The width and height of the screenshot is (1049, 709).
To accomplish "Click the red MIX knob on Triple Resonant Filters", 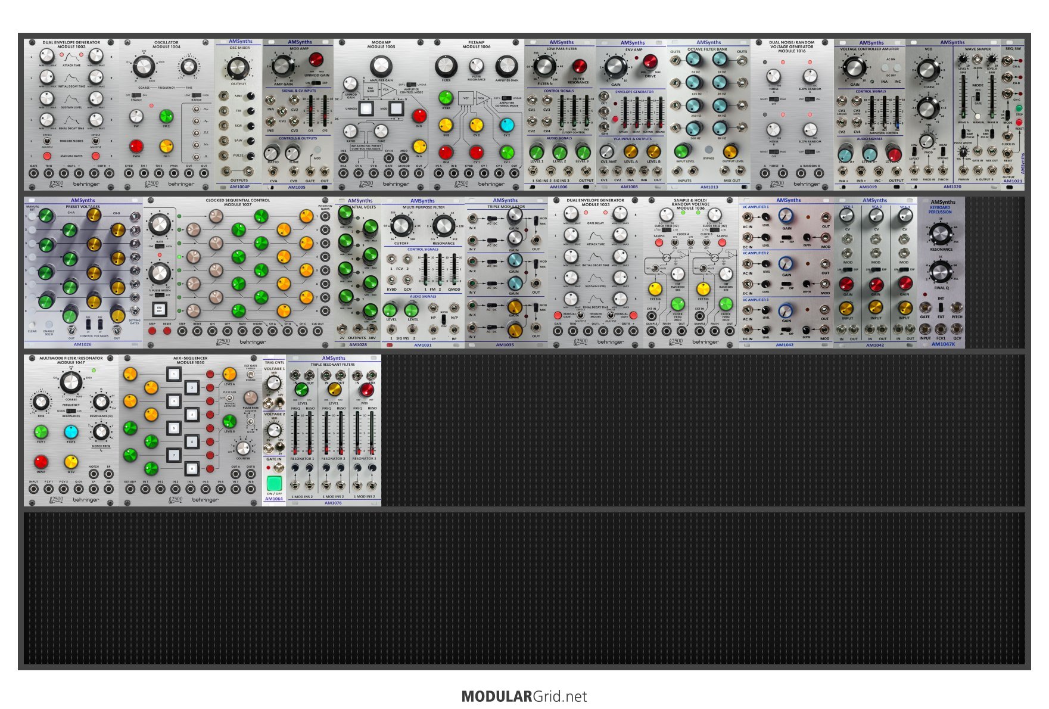I will (366, 390).
